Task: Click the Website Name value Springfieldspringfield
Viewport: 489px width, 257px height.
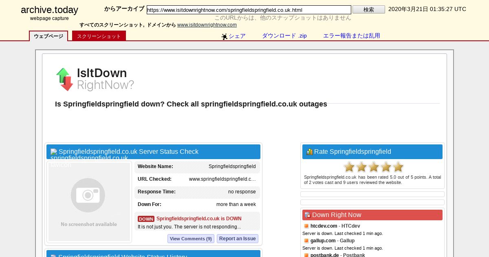Action: (x=232, y=166)
